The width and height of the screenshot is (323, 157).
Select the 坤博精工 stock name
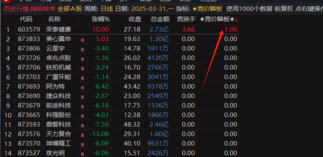(x=58, y=143)
